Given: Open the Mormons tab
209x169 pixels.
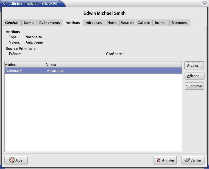Looking at the screenshot, I should coord(179,23).
